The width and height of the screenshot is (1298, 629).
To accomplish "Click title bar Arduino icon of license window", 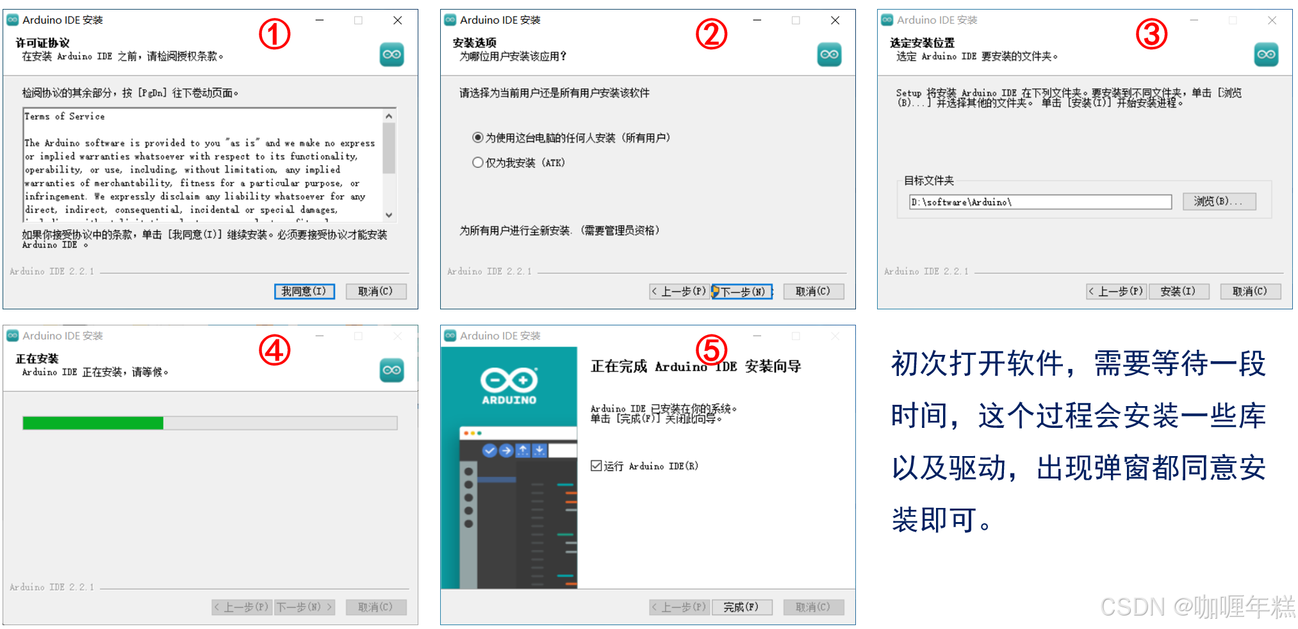I will [13, 20].
